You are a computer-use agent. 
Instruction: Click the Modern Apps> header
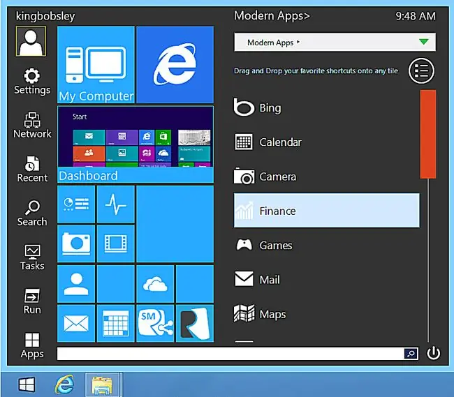pos(272,16)
